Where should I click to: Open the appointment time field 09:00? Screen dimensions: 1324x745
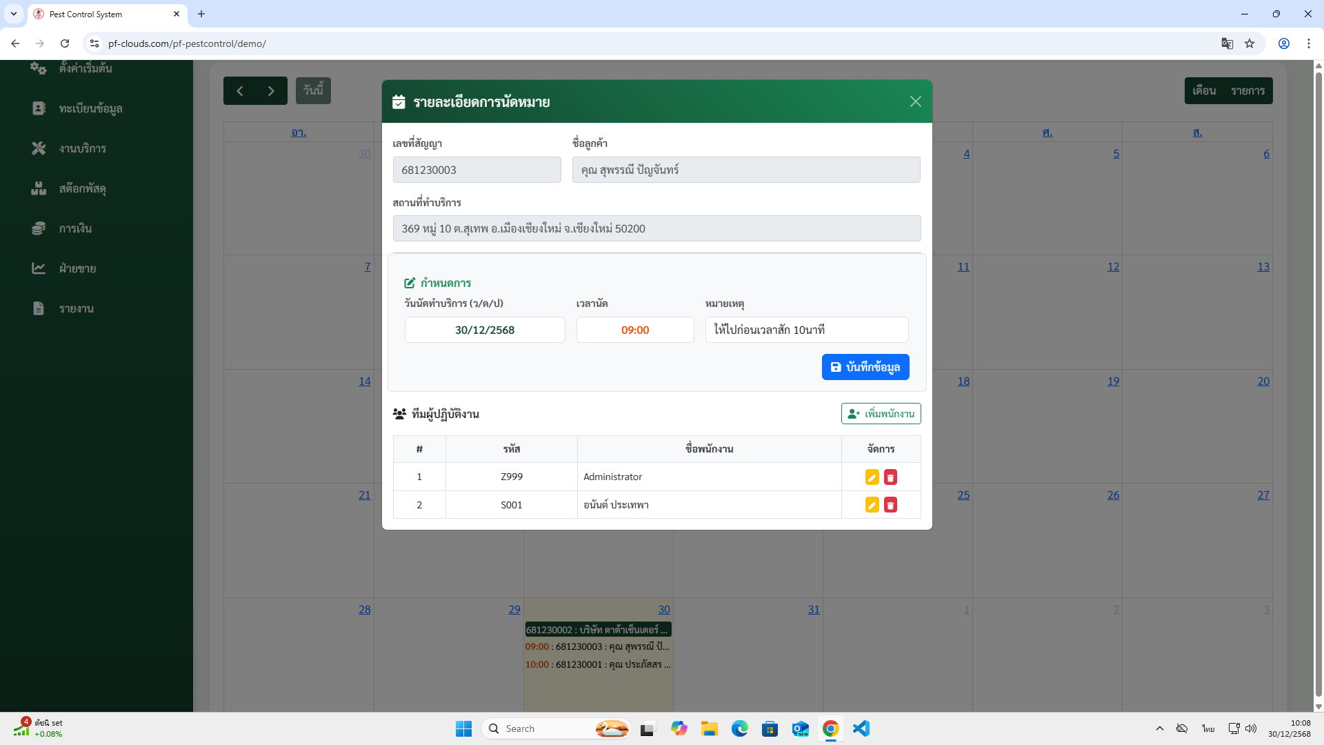pyautogui.click(x=634, y=330)
